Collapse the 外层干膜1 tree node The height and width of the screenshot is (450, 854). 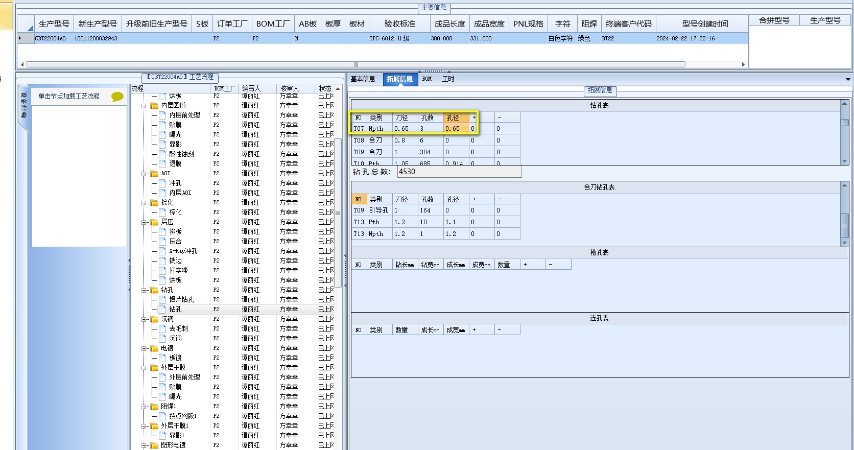(x=145, y=426)
